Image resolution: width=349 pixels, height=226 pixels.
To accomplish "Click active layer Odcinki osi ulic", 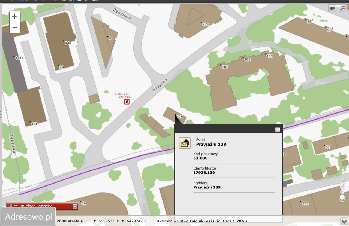I will click(205, 221).
